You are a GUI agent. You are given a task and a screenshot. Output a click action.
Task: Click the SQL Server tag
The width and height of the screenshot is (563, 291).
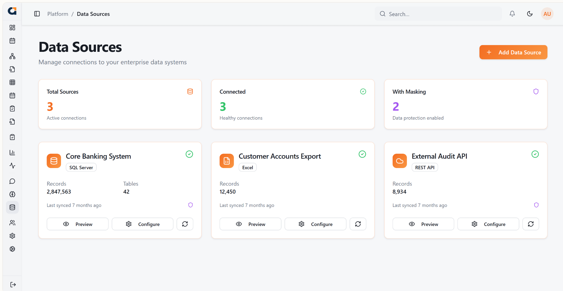81,167
